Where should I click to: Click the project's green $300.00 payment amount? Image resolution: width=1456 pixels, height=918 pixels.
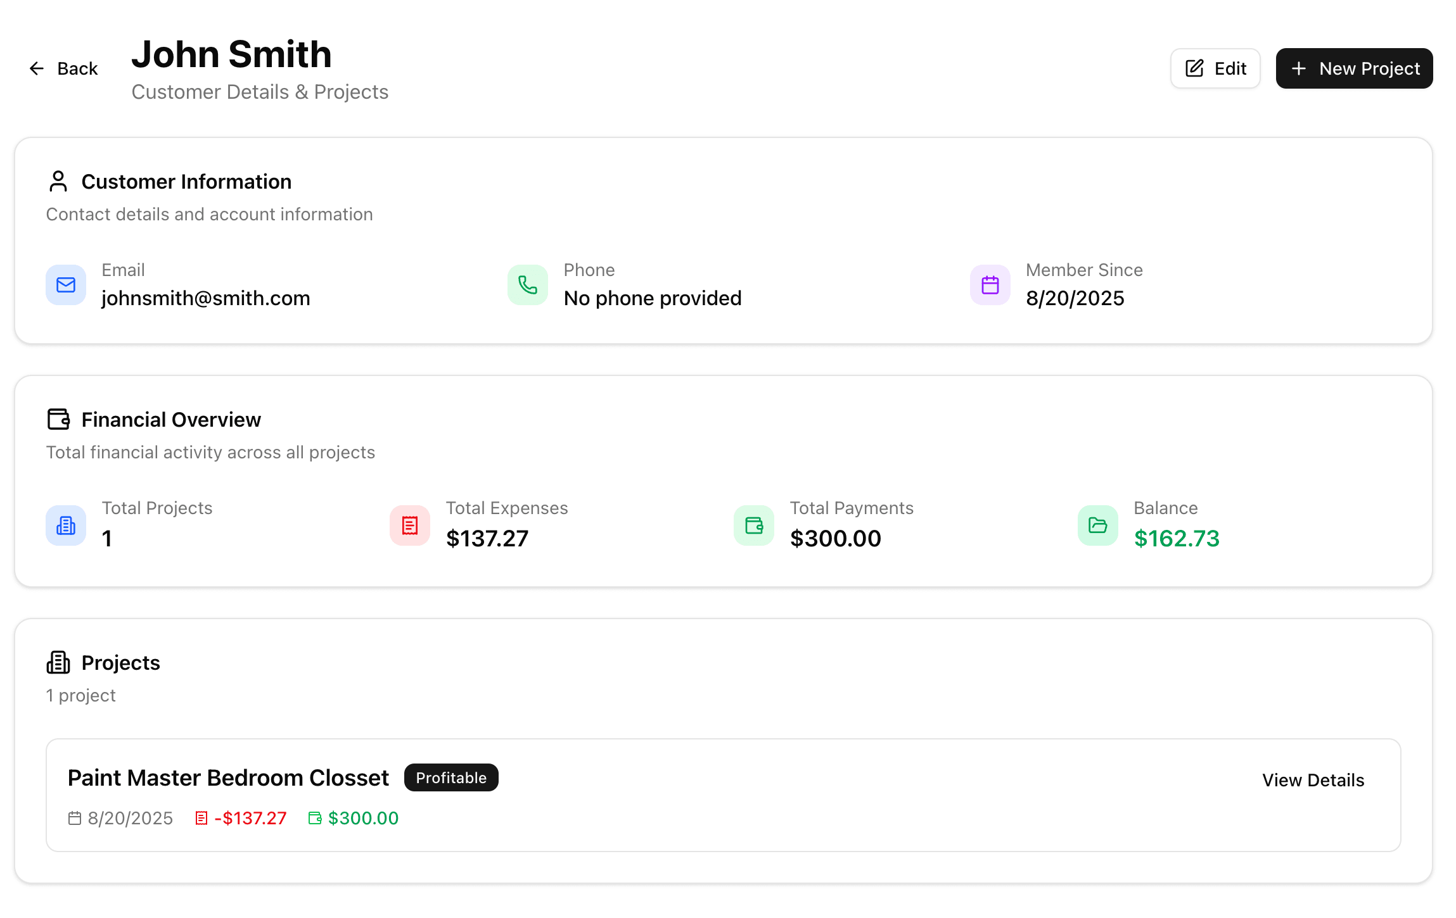363,818
